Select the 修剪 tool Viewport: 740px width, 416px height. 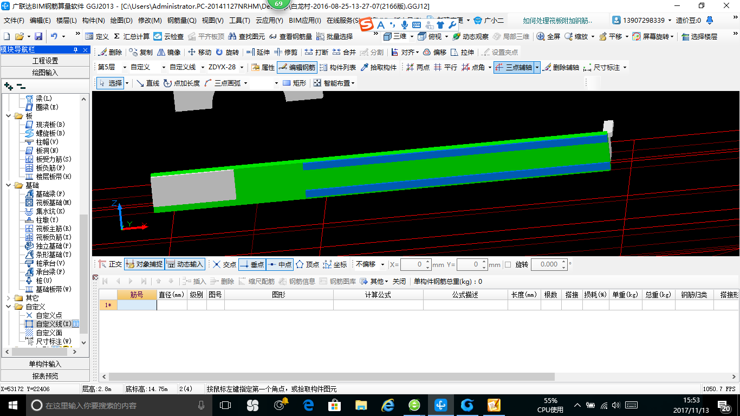coord(285,53)
